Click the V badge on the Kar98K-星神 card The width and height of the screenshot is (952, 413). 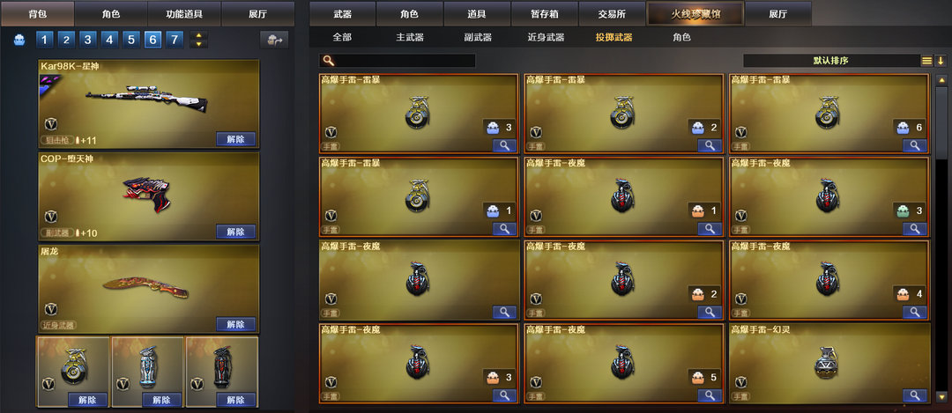coord(51,124)
